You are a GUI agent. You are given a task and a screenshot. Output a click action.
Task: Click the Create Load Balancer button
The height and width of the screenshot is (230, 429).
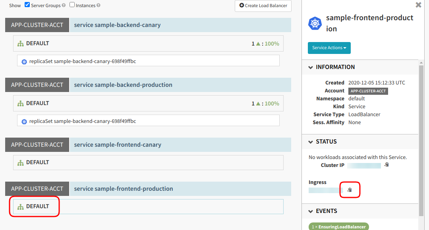[263, 6]
